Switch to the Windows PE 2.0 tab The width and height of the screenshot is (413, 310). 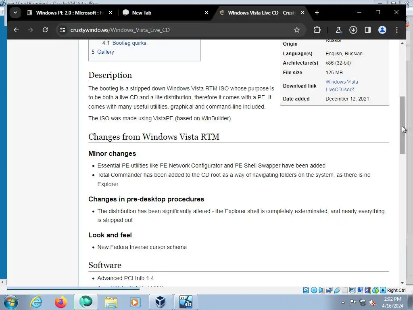tap(69, 13)
